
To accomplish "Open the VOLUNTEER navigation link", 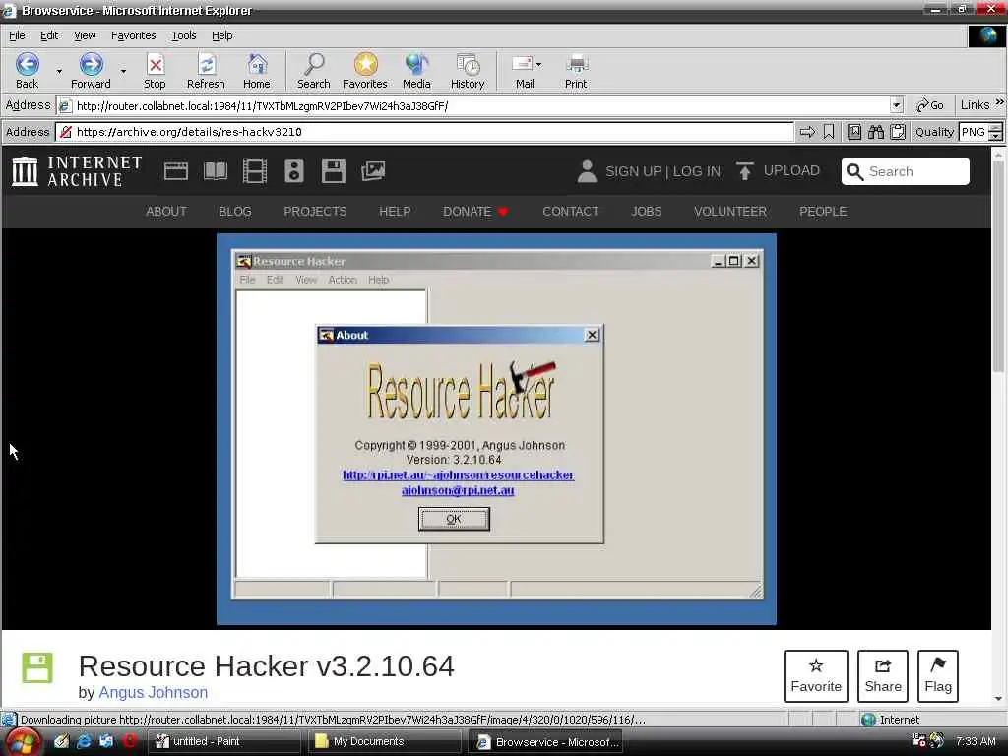I will (x=730, y=212).
